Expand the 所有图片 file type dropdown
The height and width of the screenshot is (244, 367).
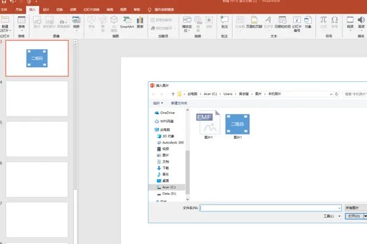(356, 208)
